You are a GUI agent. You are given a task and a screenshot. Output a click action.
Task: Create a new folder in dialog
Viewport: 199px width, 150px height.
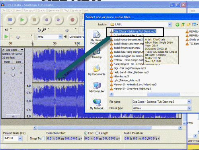pyautogui.click(x=189, y=25)
